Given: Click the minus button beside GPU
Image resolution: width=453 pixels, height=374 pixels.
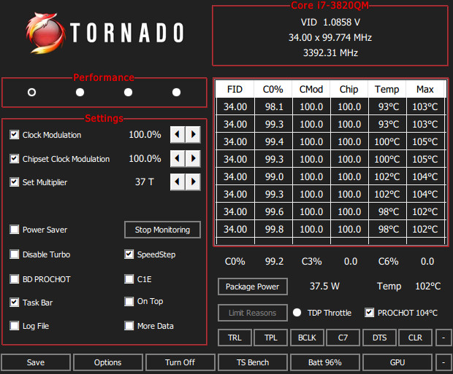Looking at the screenshot, I should (444, 362).
